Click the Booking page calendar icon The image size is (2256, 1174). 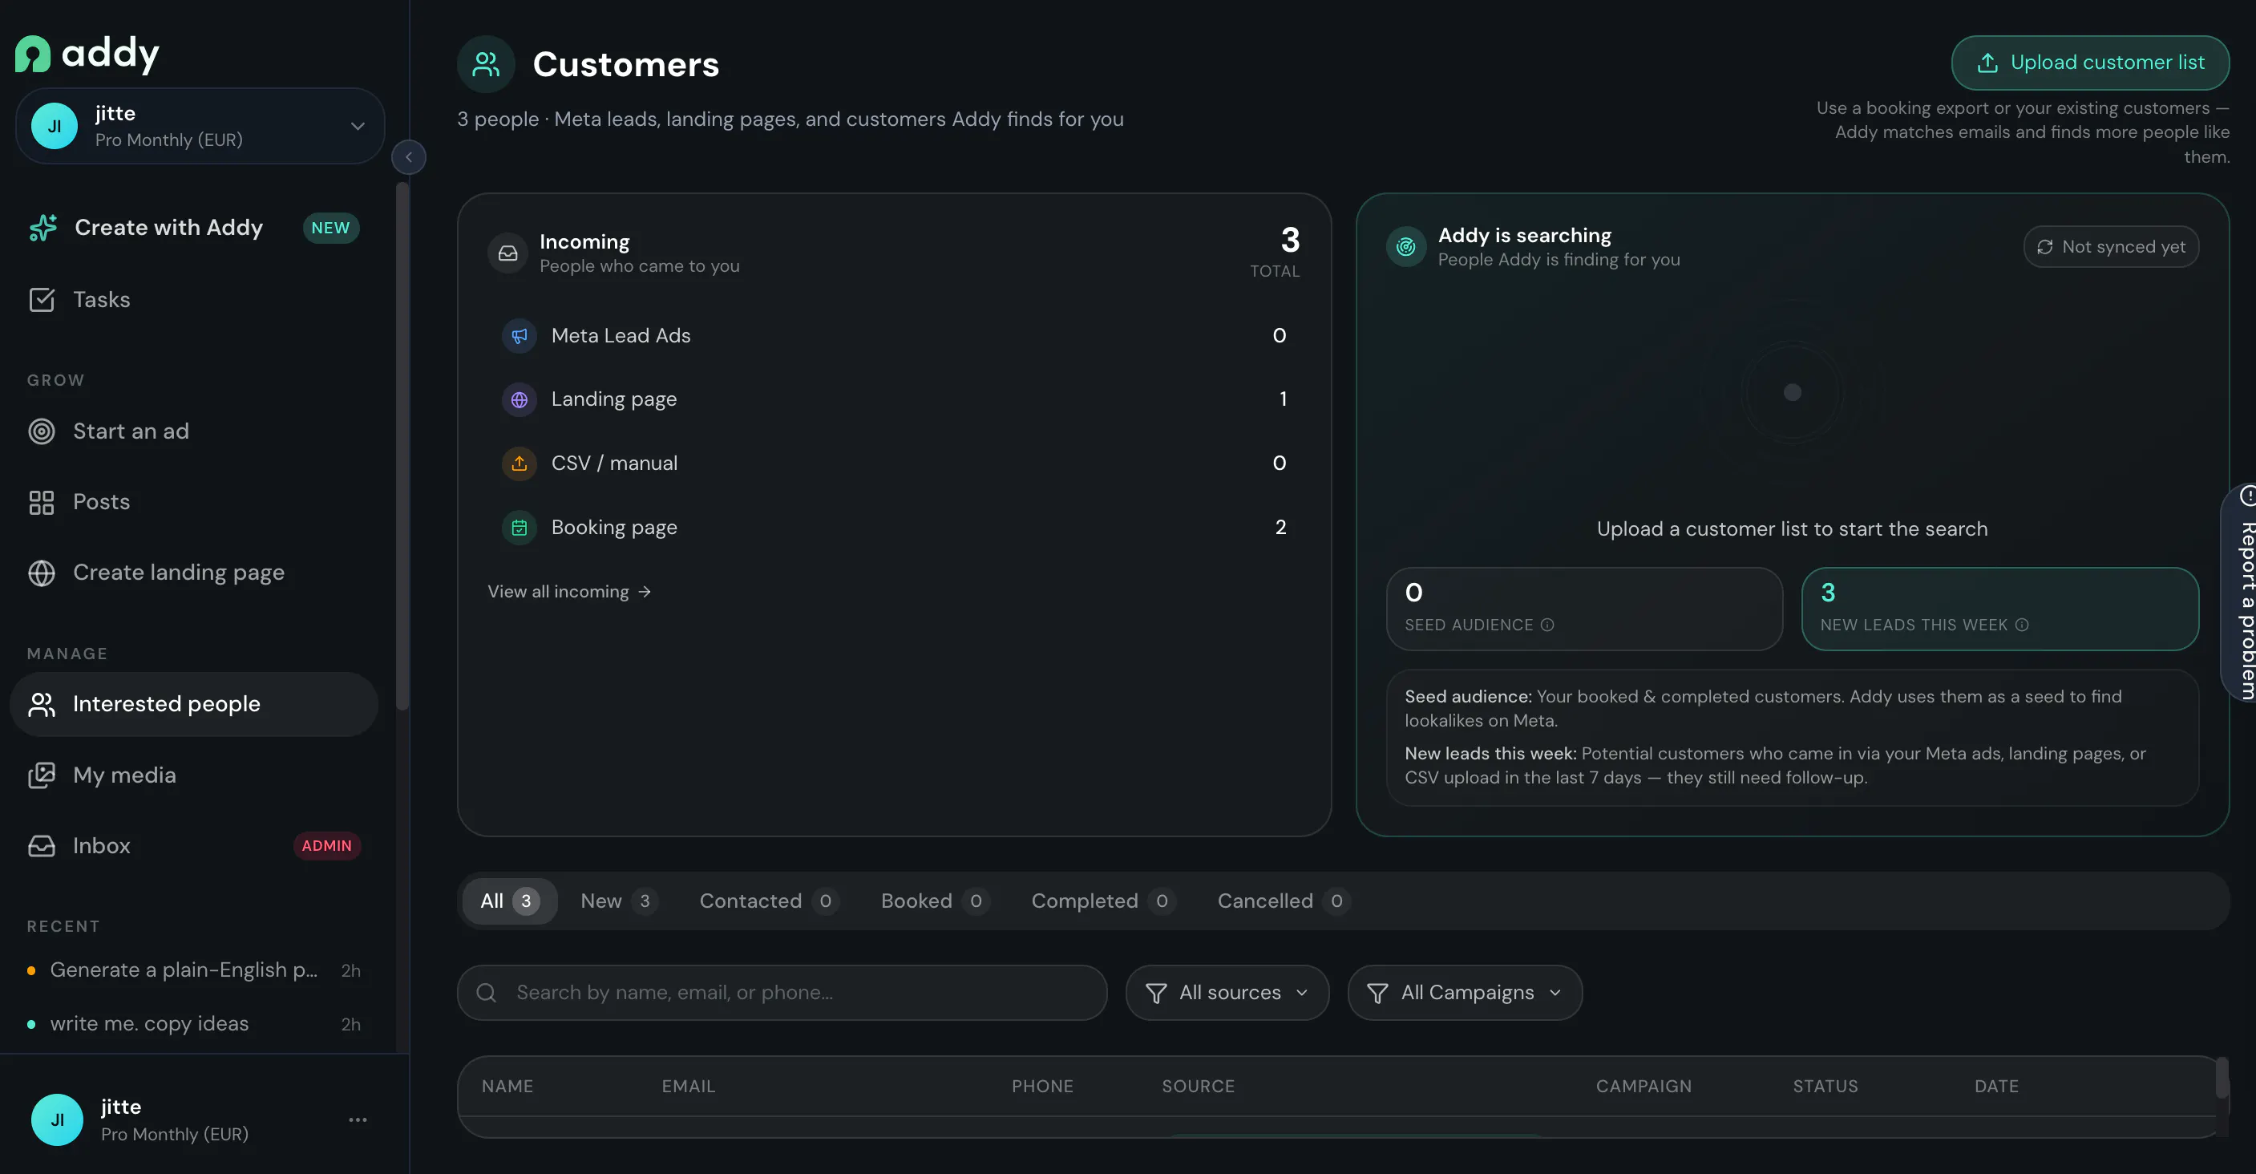[520, 528]
